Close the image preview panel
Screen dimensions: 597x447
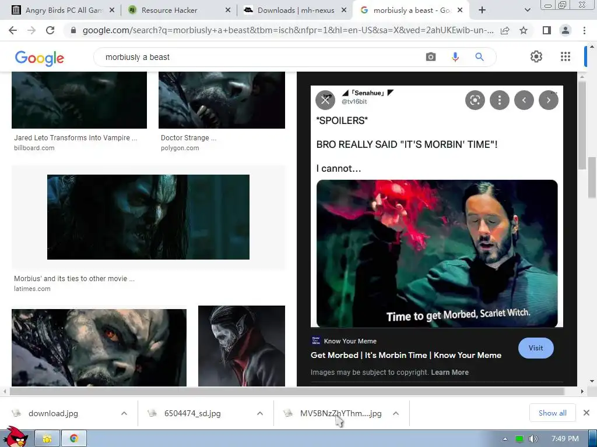[x=325, y=100]
